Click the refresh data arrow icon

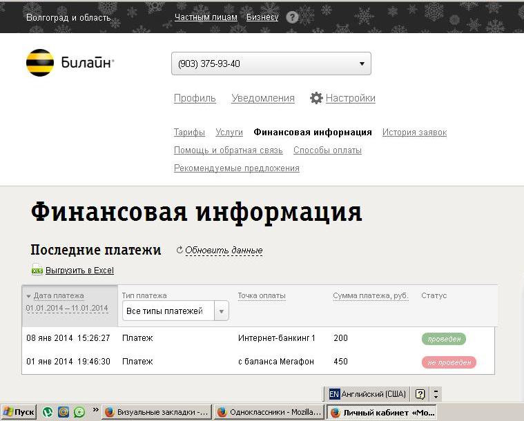pyautogui.click(x=179, y=251)
